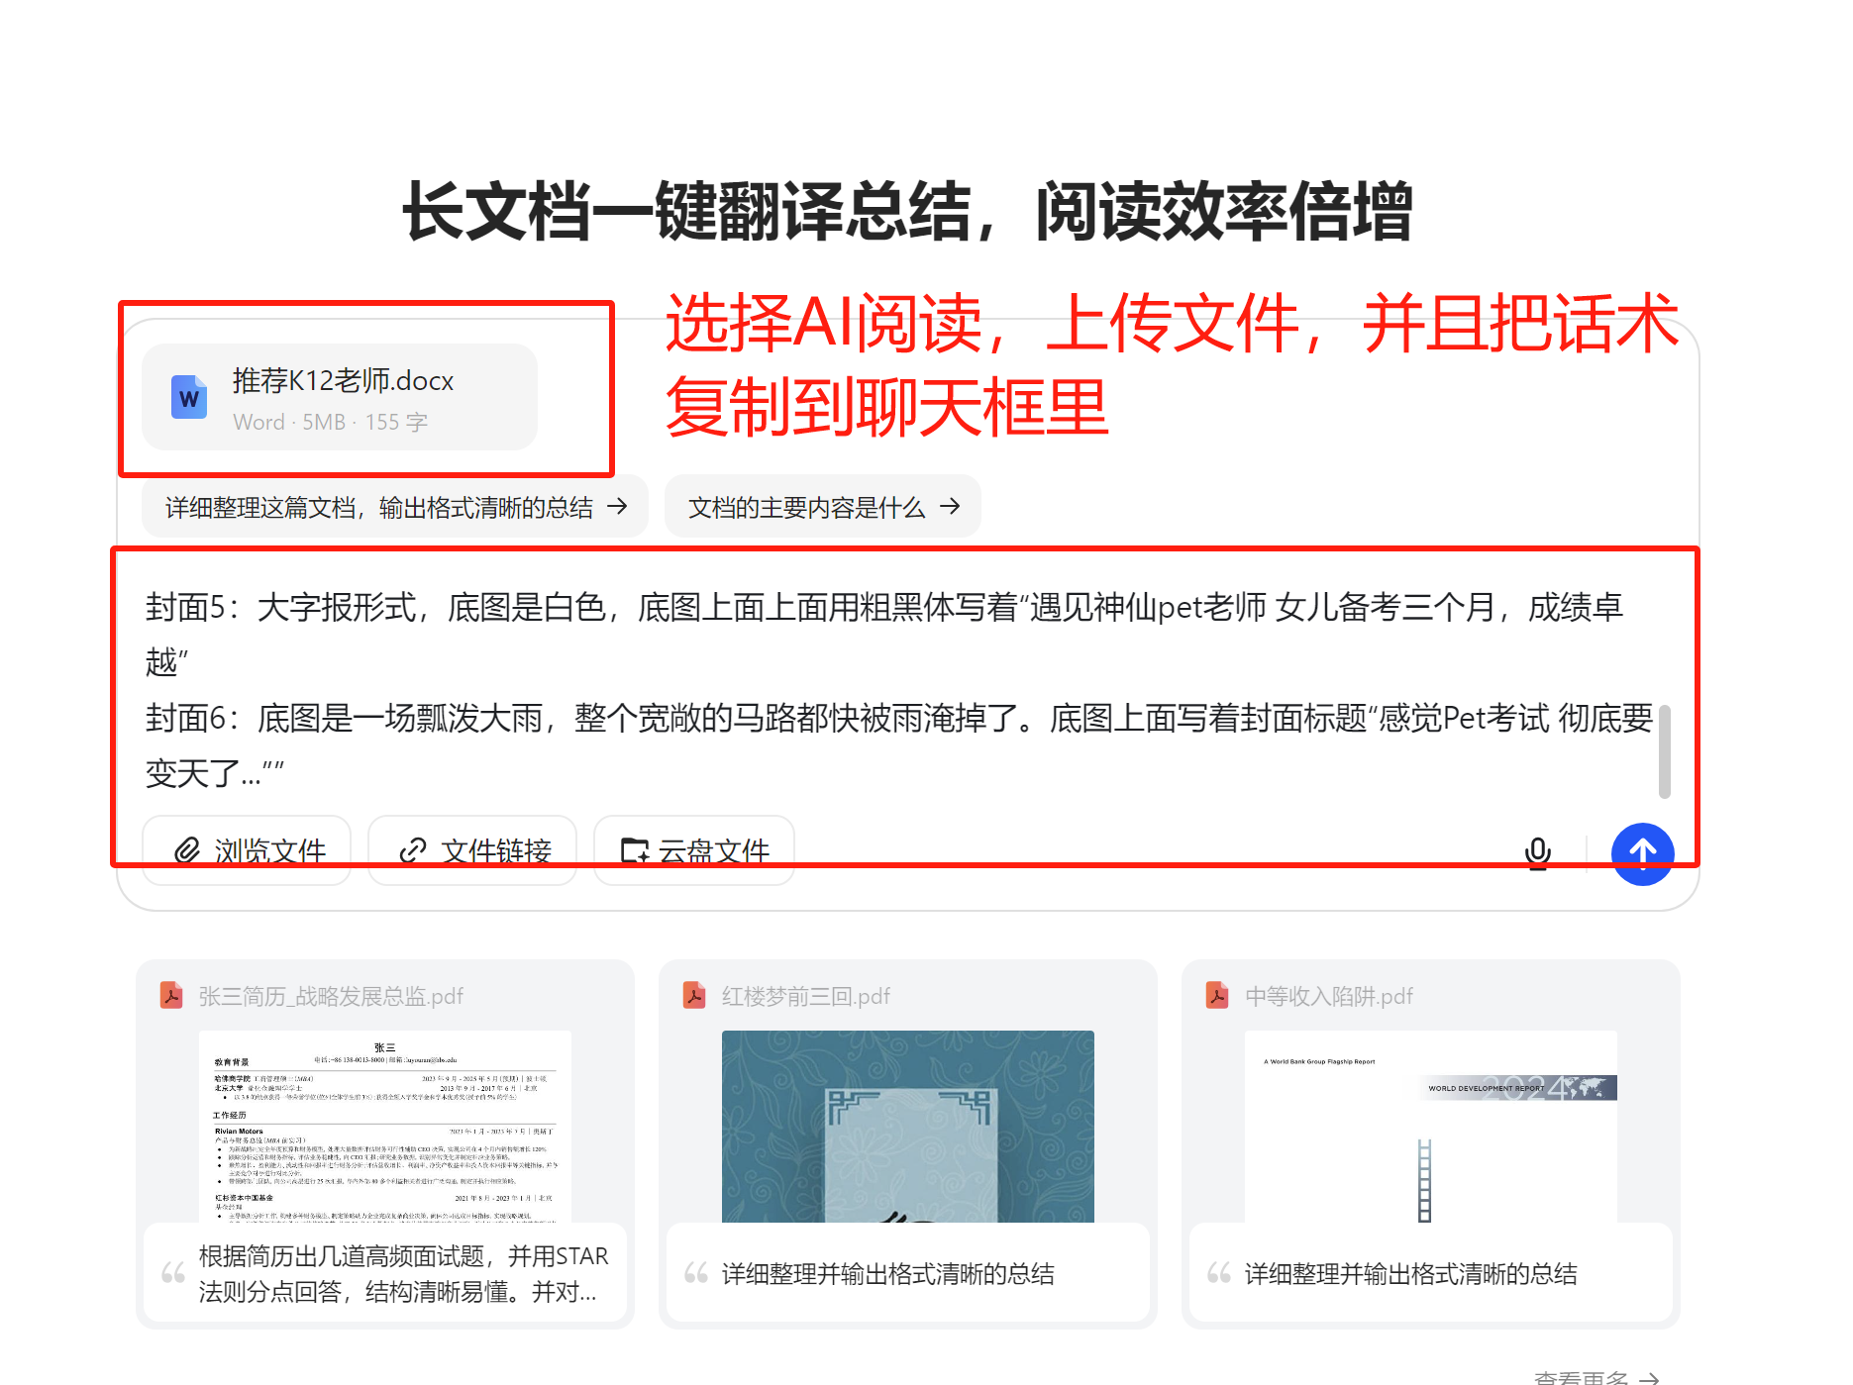The height and width of the screenshot is (1385, 1853).
Task: Open the 红楼梦 book cover thumbnail
Action: [907, 1126]
